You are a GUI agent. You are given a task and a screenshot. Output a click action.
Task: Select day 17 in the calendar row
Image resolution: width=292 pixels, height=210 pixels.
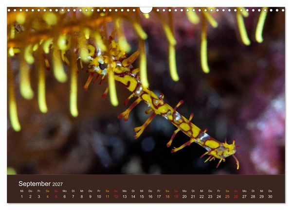[159, 196]
